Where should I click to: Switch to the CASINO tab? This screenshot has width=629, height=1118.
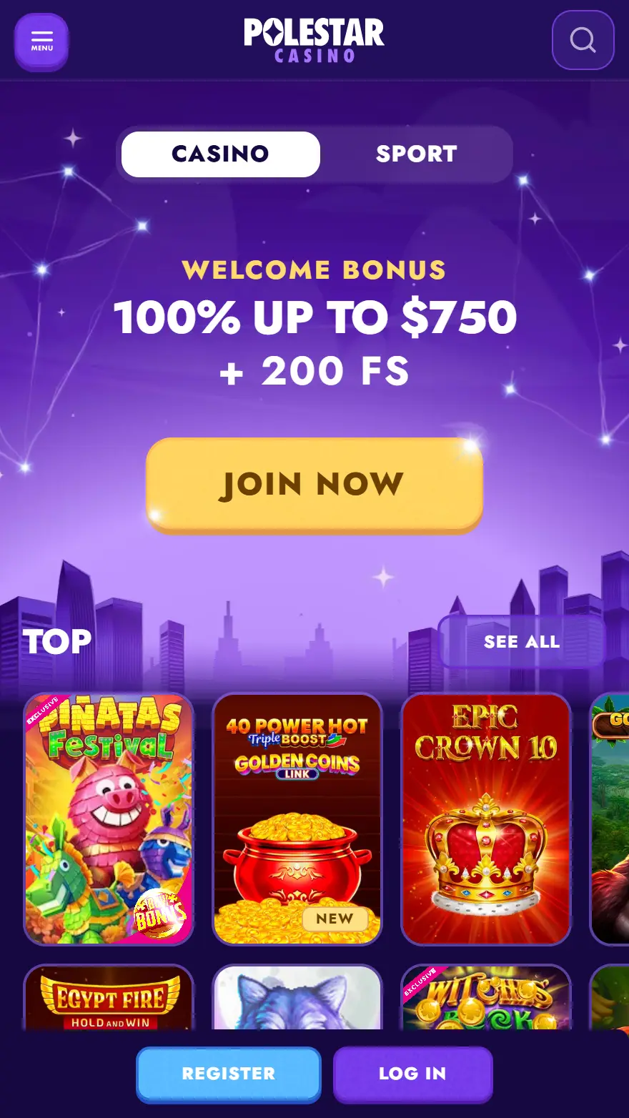click(x=220, y=154)
